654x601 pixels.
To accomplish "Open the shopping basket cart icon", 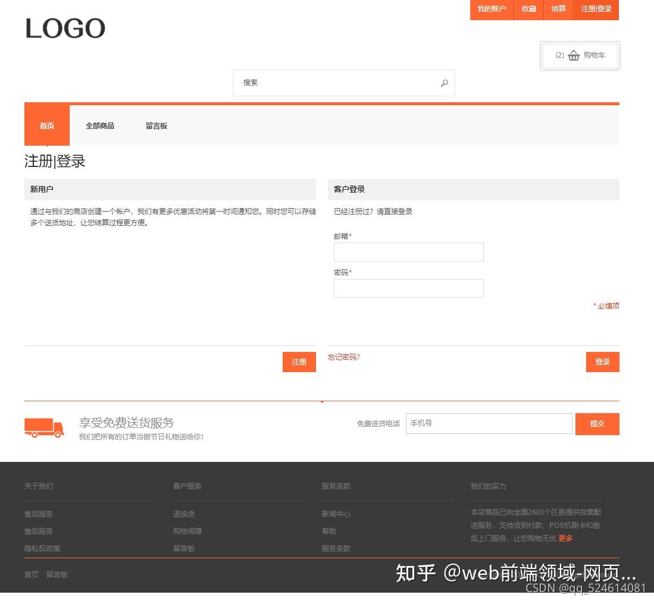I will point(574,55).
